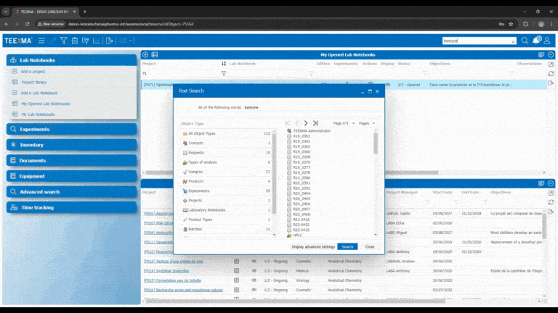Click the Search button in Text Search dialog
Image resolution: width=558 pixels, height=313 pixels.
click(x=347, y=246)
